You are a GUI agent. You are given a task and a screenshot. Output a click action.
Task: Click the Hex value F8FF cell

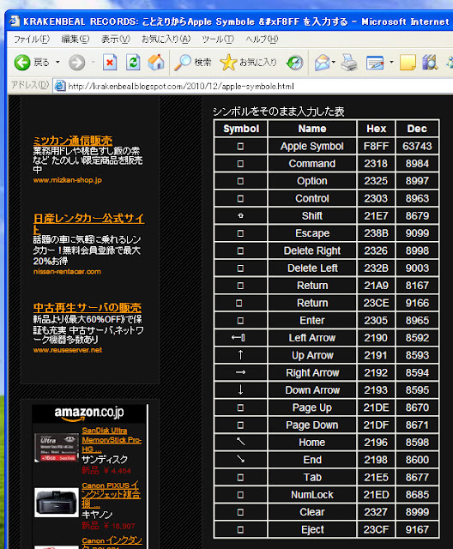[376, 146]
